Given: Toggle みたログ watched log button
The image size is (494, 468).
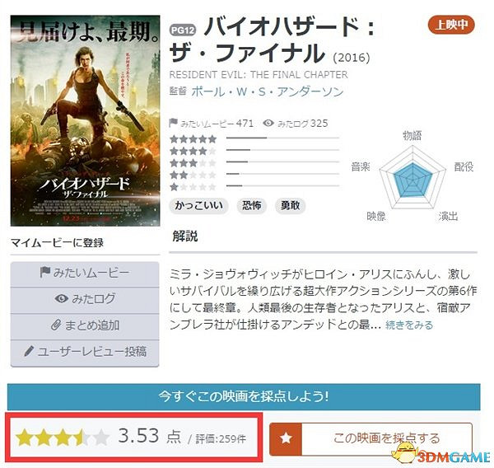Looking at the screenshot, I should (x=85, y=299).
